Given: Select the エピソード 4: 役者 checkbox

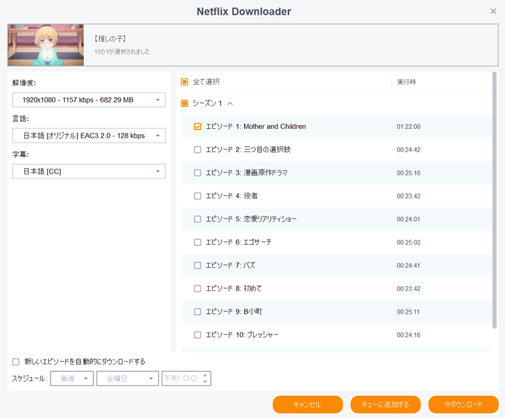Looking at the screenshot, I should point(198,196).
